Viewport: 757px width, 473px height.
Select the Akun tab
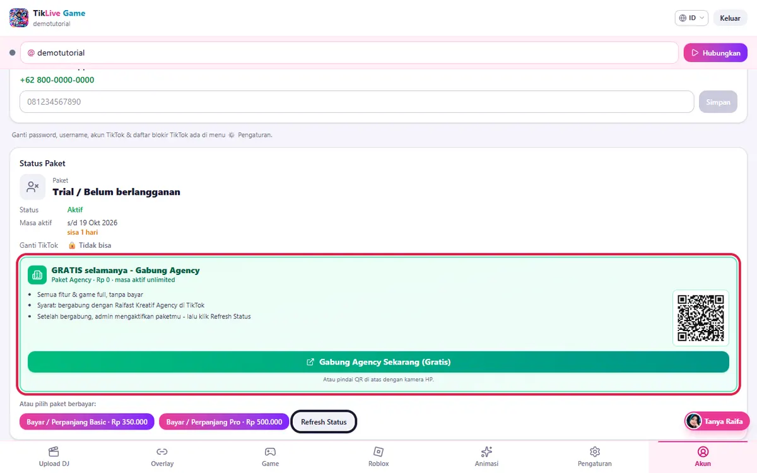tap(703, 457)
